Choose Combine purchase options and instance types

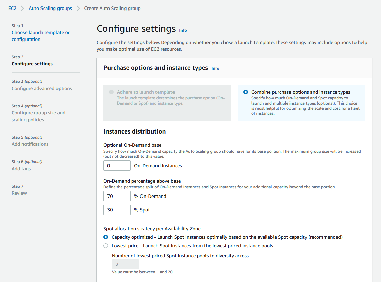246,92
